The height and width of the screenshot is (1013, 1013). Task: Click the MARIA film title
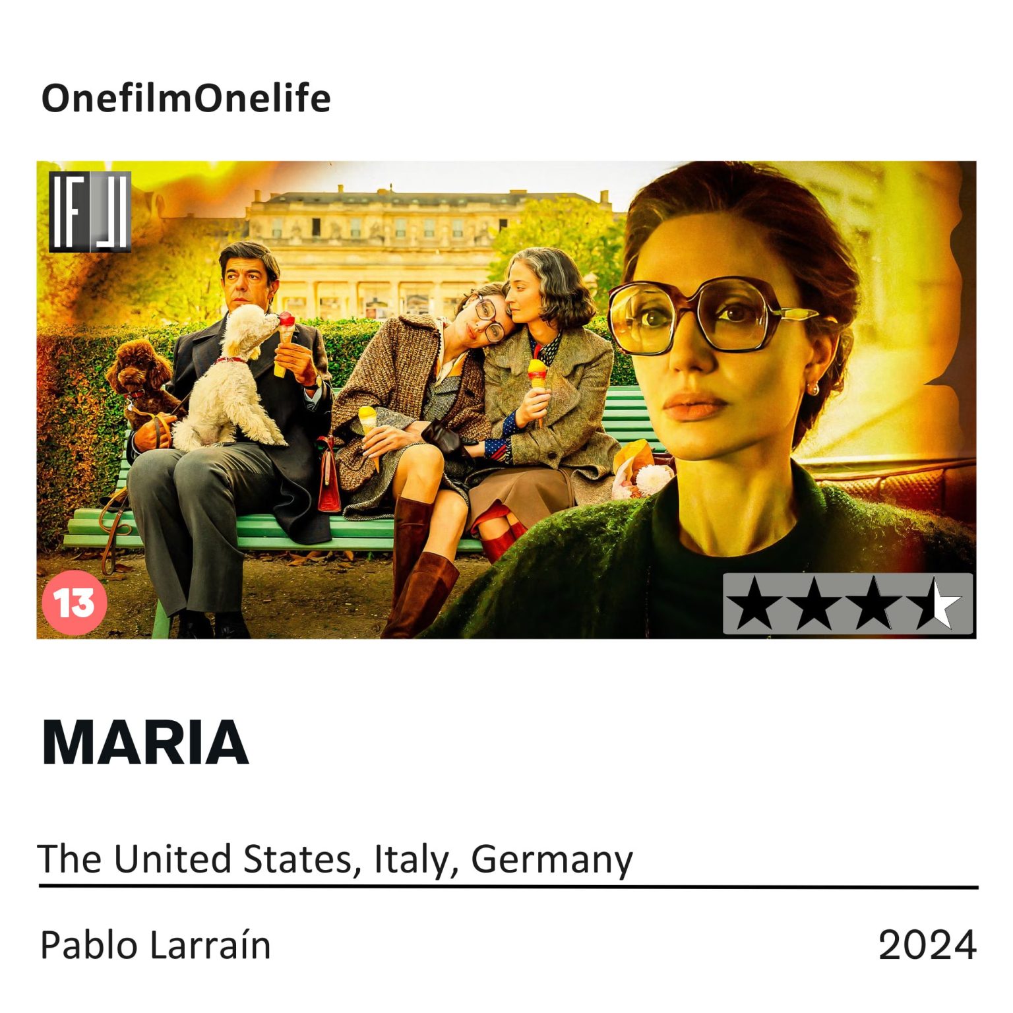[x=145, y=743]
